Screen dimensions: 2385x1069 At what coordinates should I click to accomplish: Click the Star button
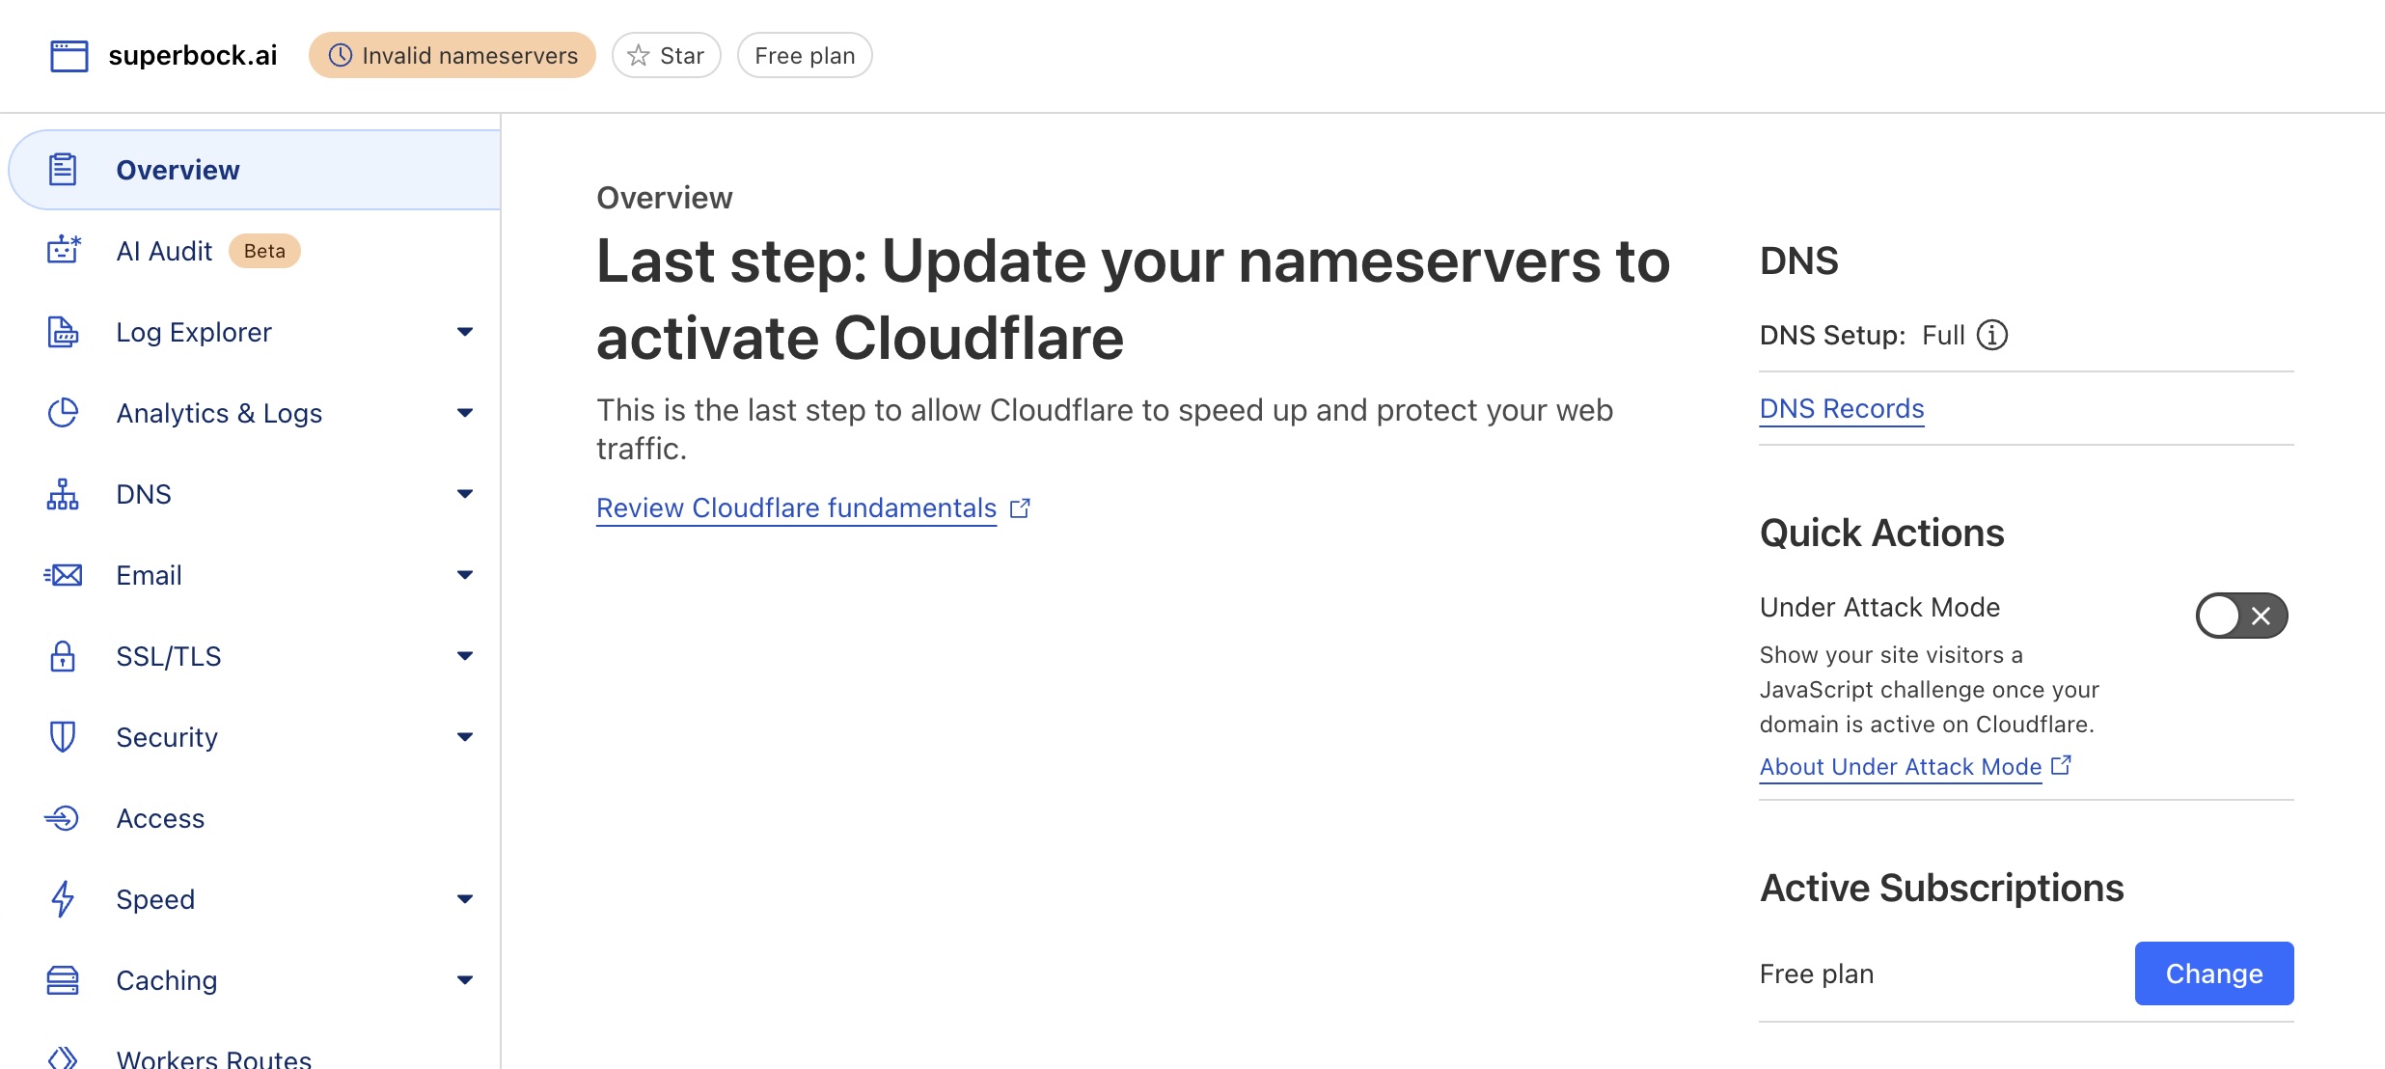click(x=666, y=56)
